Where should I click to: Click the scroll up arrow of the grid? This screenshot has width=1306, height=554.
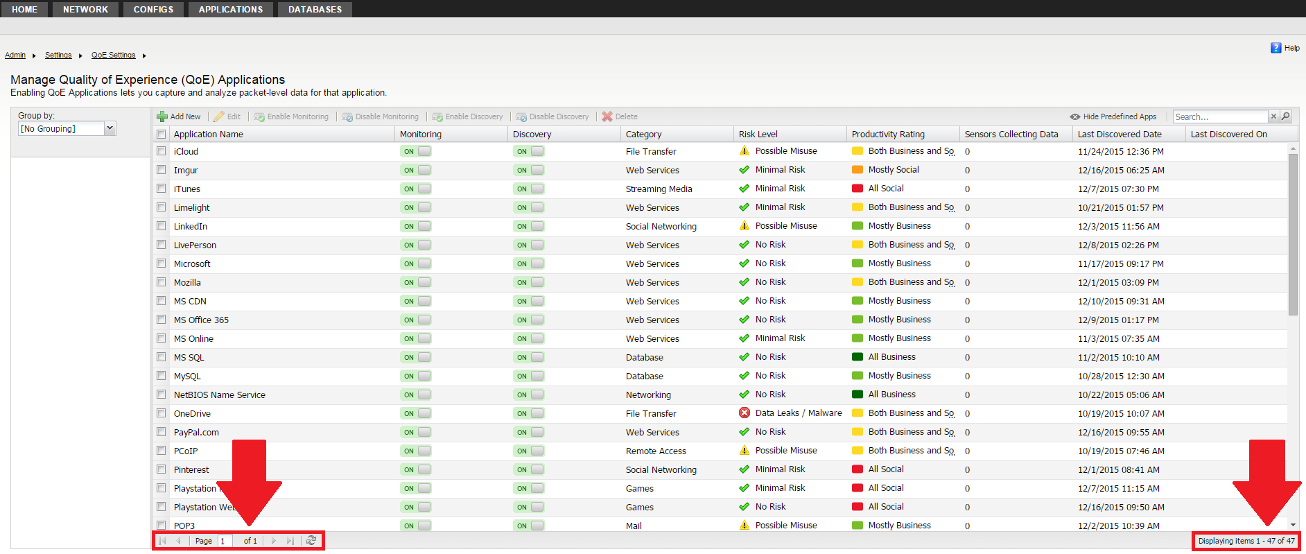[1293, 148]
